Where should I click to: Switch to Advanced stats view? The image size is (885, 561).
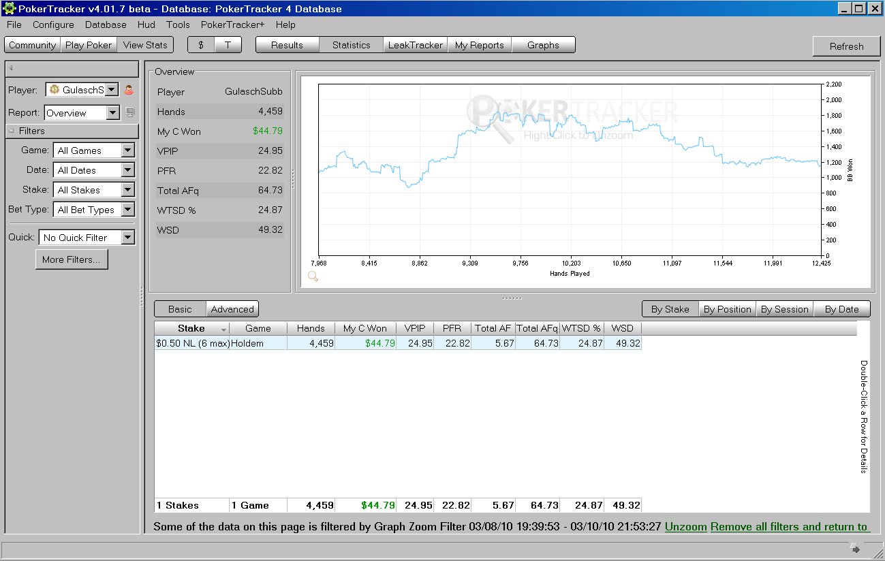click(232, 309)
